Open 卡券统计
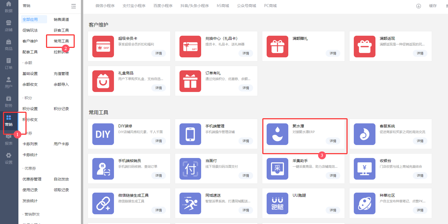Screen dimensions: 448x224 (30, 155)
